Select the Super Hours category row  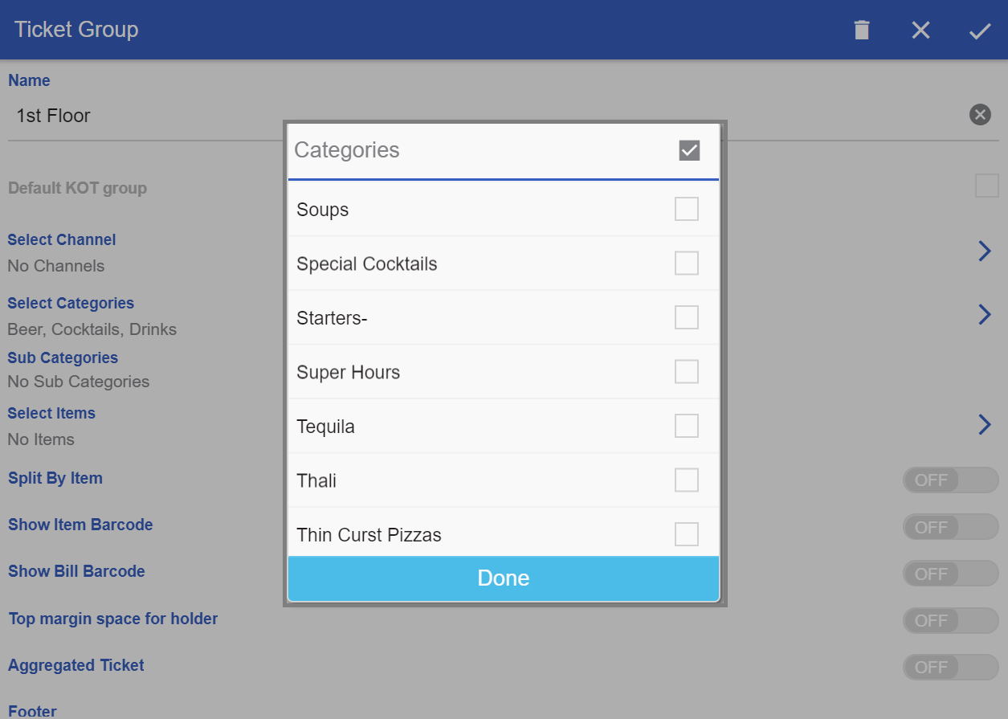coord(504,372)
